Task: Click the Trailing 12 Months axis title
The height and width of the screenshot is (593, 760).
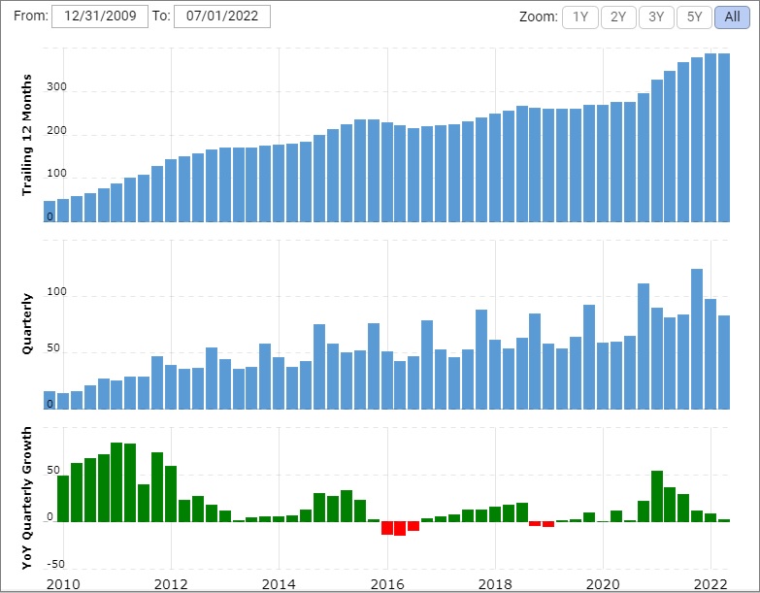Action: [x=26, y=135]
